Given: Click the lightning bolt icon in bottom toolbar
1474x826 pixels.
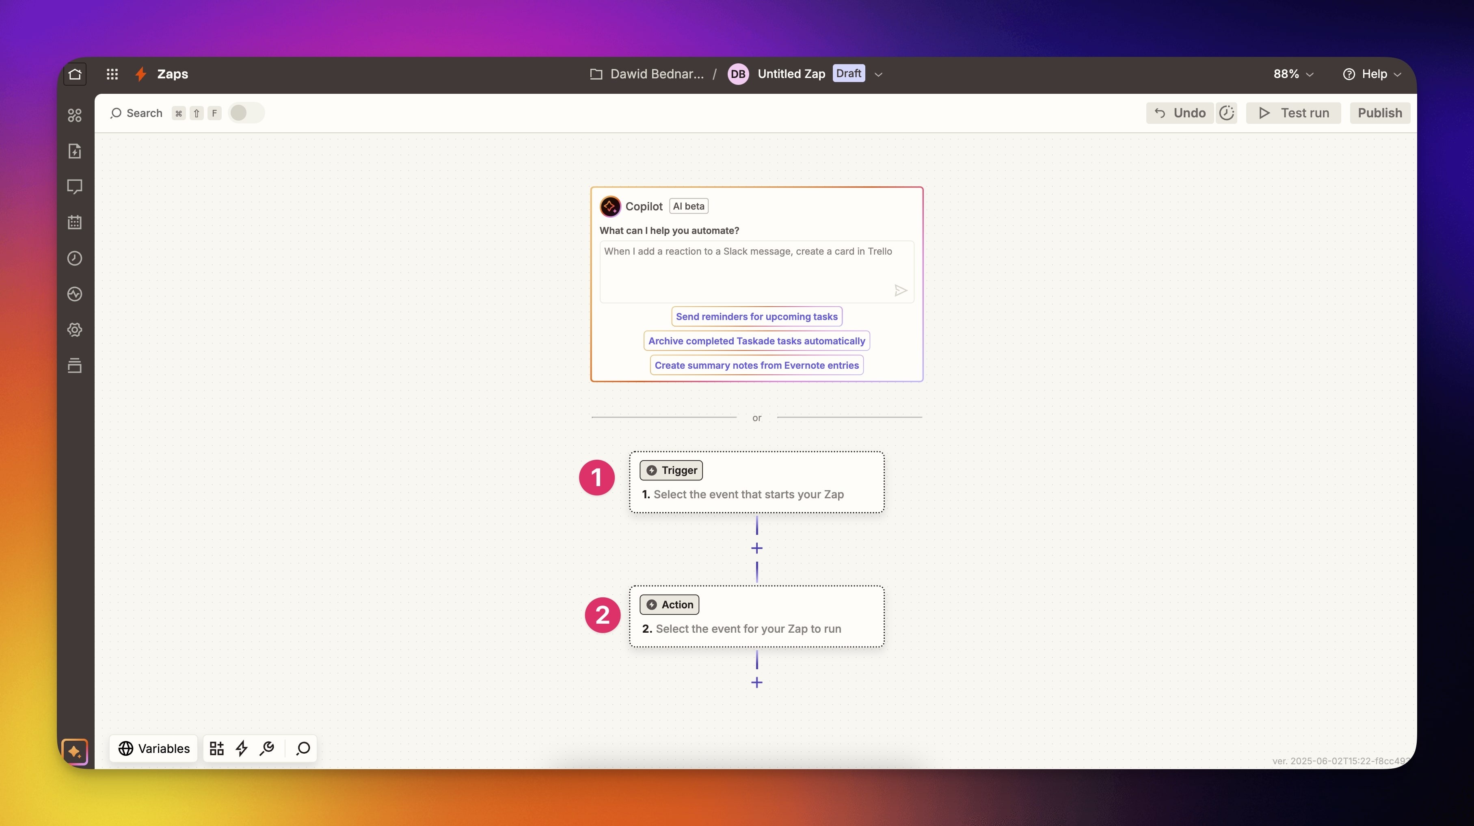Looking at the screenshot, I should click(242, 748).
